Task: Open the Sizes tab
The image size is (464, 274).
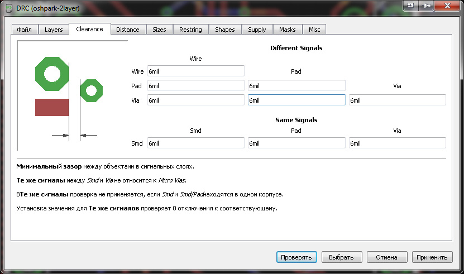Action: click(x=159, y=30)
